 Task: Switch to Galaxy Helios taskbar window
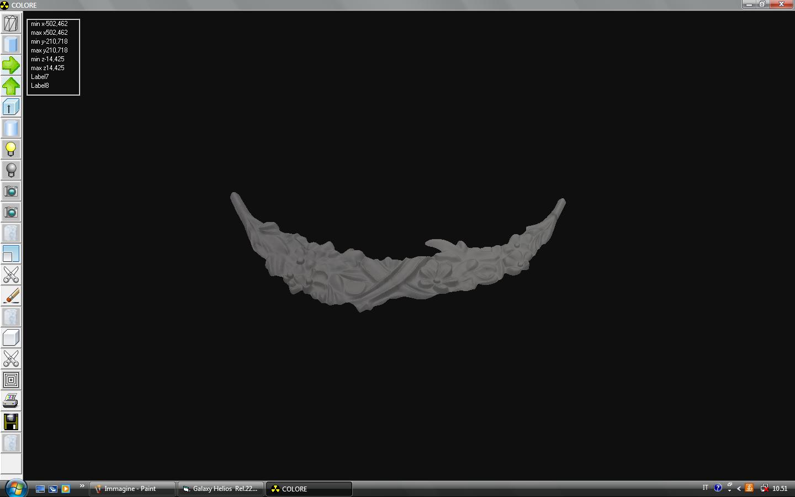click(221, 489)
